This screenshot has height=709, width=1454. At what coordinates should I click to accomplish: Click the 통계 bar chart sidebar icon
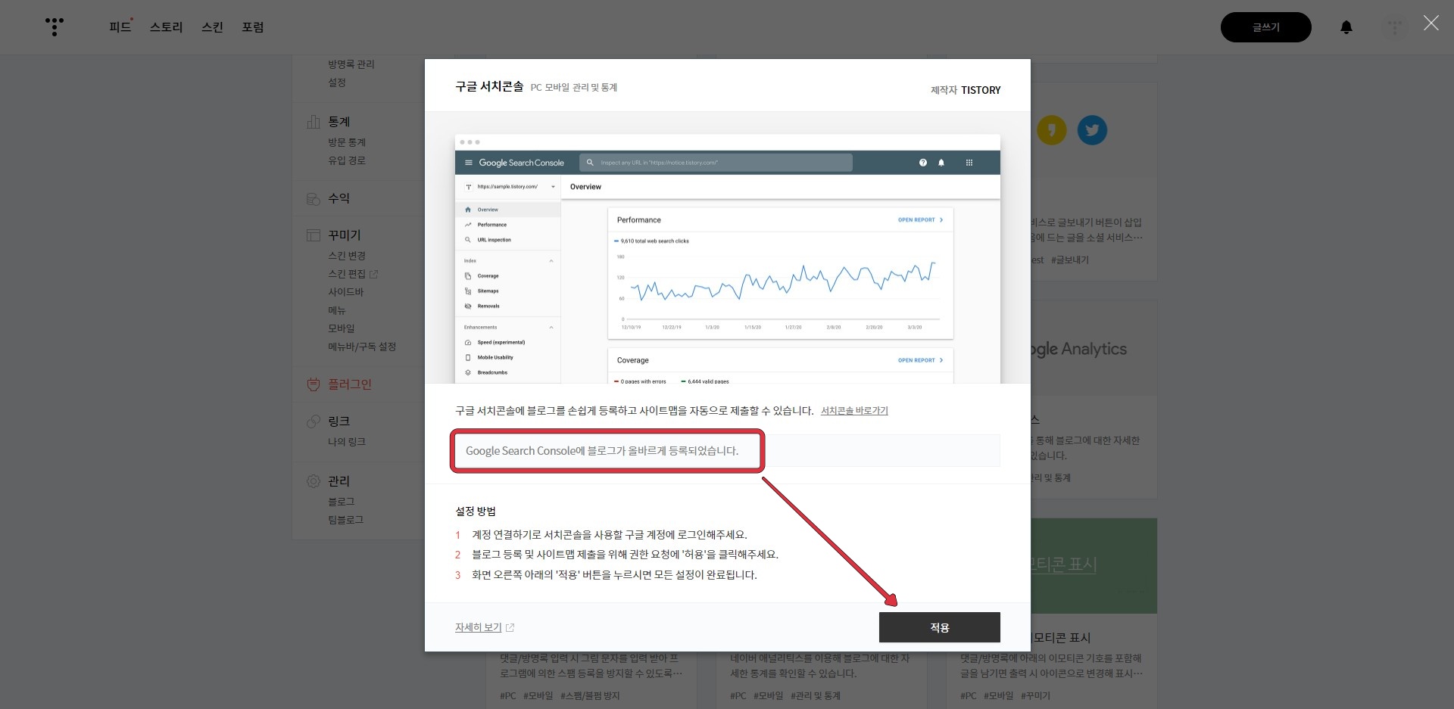314,122
